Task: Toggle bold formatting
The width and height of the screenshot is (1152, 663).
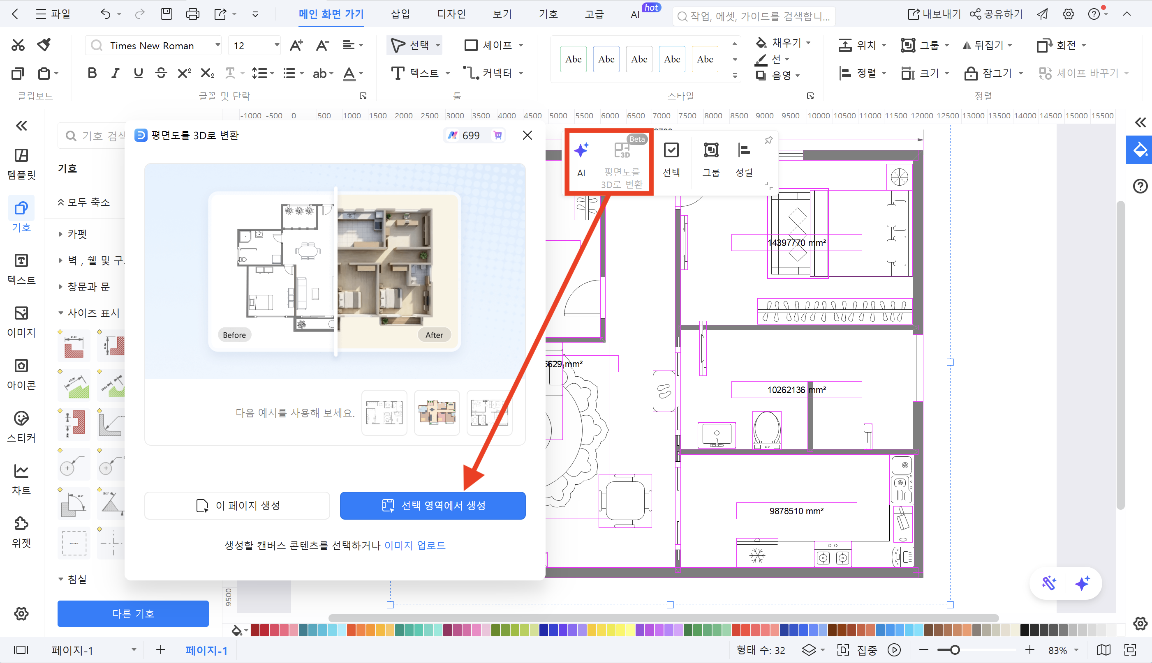Action: pyautogui.click(x=92, y=73)
